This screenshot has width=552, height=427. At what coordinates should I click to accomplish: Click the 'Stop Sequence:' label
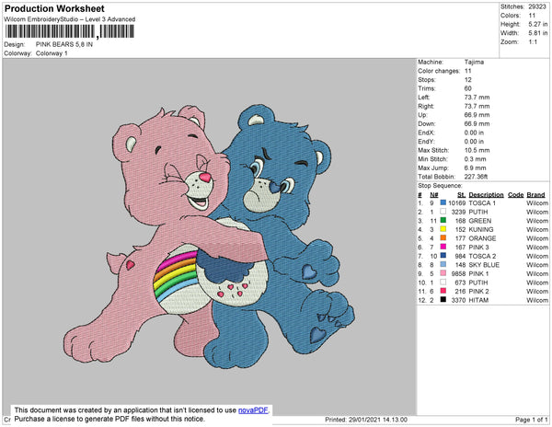click(440, 186)
